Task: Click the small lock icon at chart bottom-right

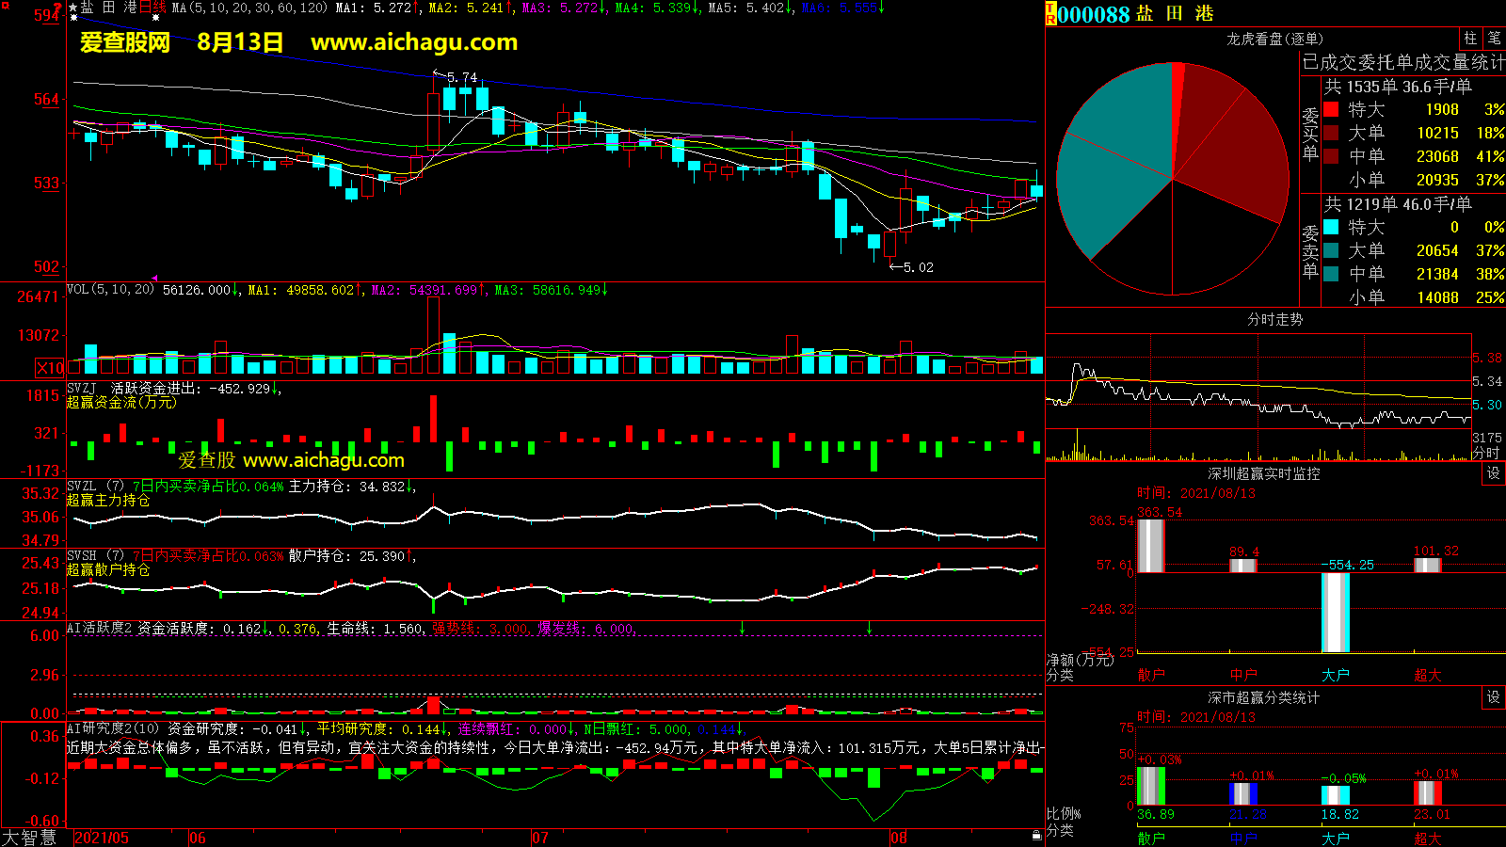Action: pos(1036,835)
